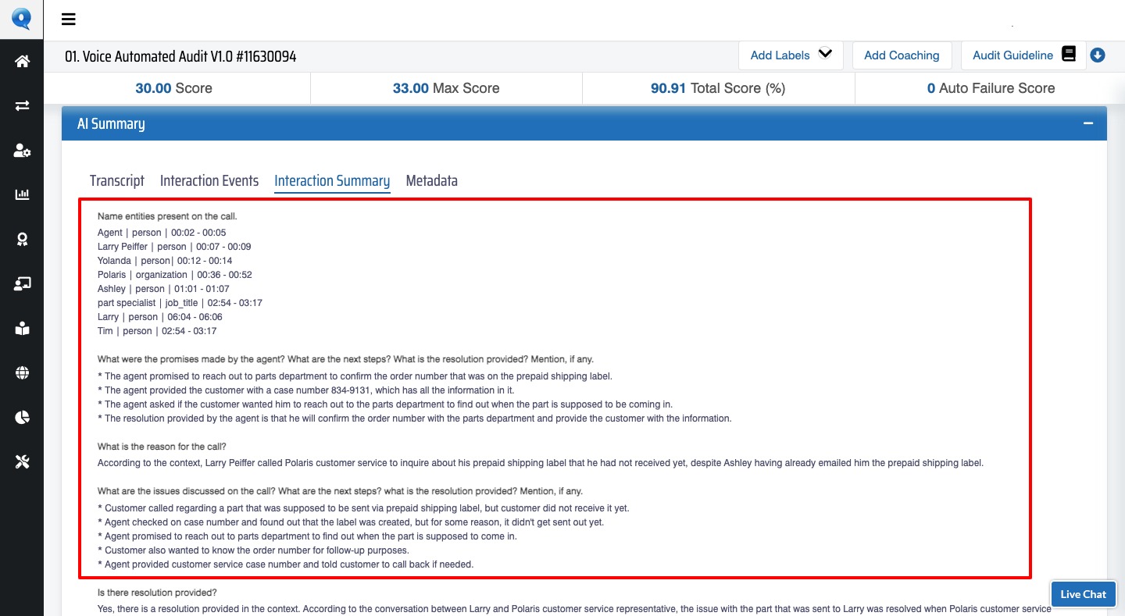Viewport: 1125px width, 616px height.
Task: Open the user settings sidebar icon
Action: [22, 151]
